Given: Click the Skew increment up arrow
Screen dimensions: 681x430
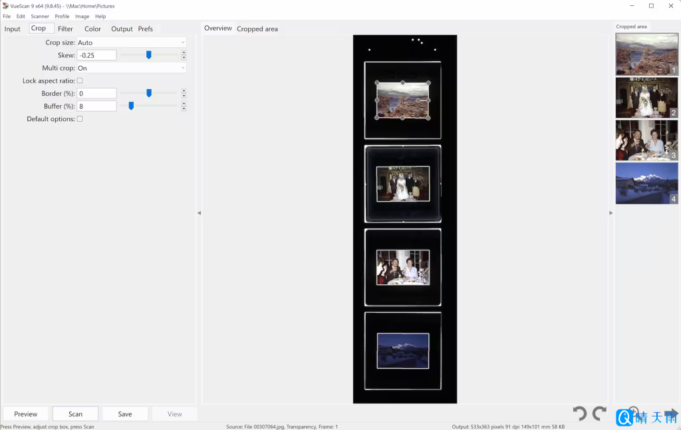Looking at the screenshot, I should coord(184,53).
